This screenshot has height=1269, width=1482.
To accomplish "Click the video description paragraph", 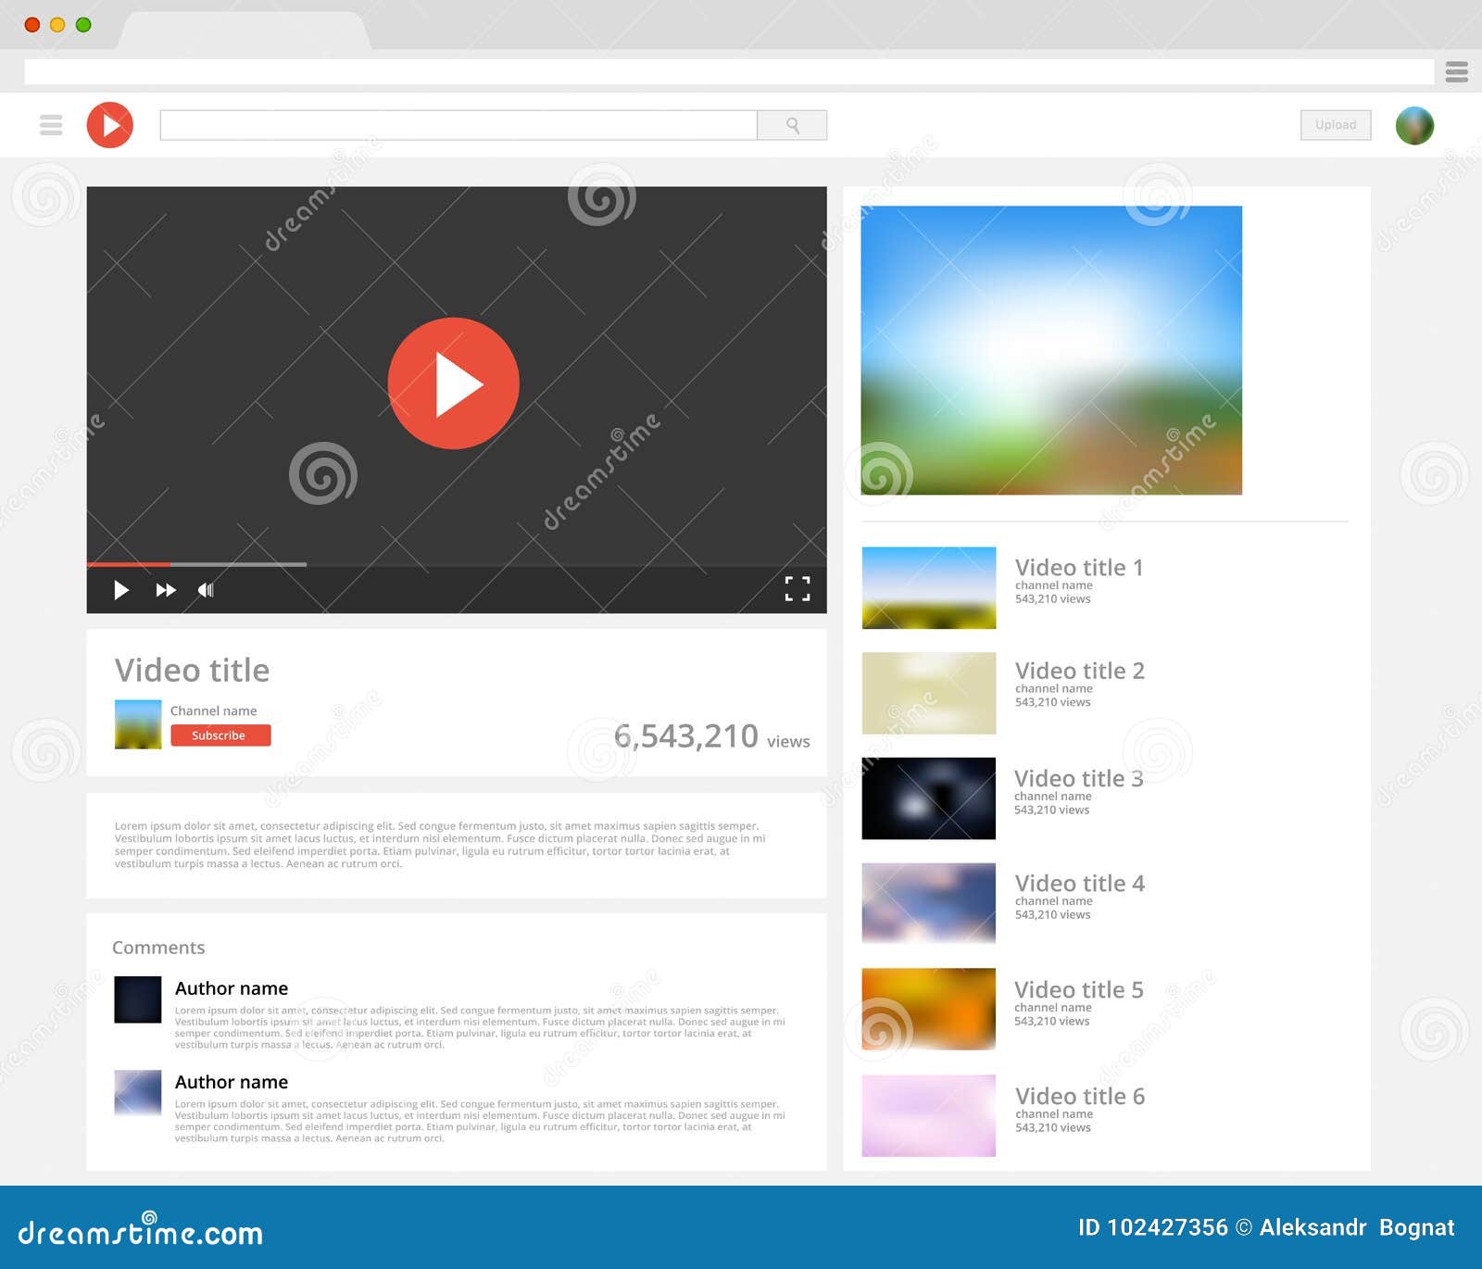I will pyautogui.click(x=440, y=845).
